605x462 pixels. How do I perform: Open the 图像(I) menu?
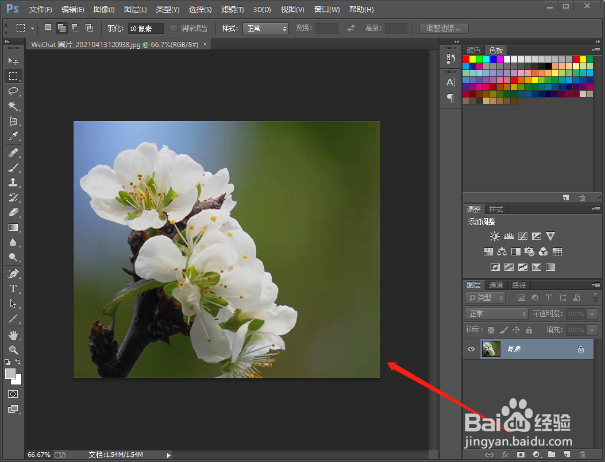(x=104, y=9)
